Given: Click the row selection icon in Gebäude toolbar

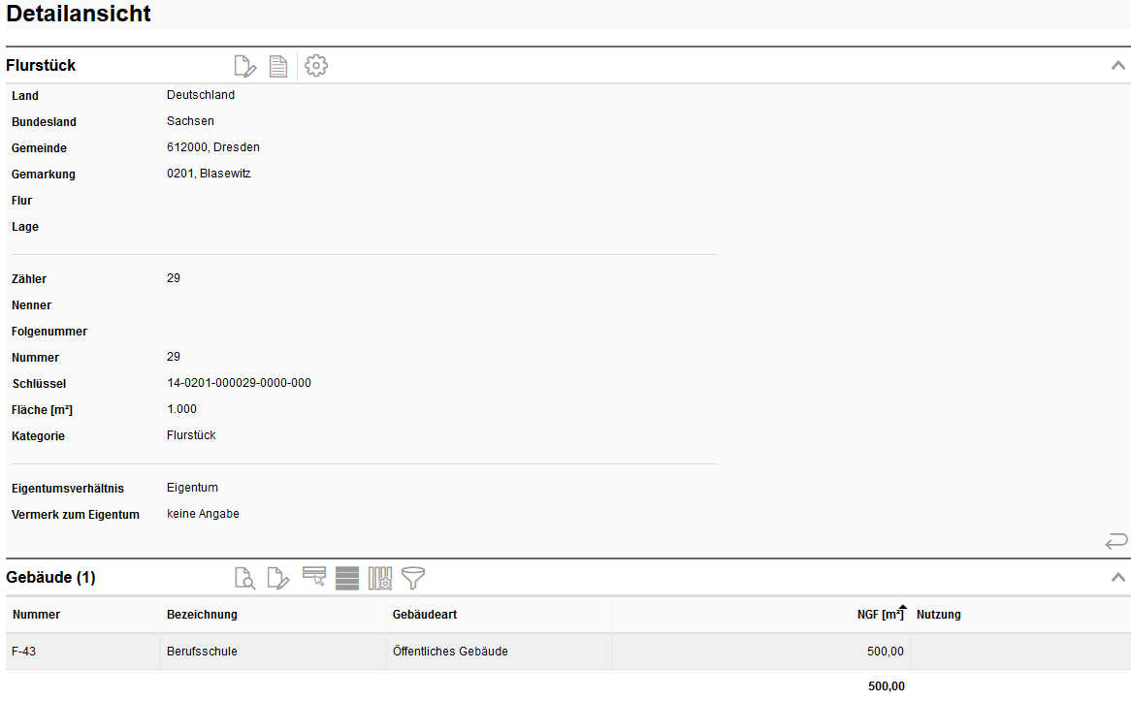Looking at the screenshot, I should click(314, 578).
